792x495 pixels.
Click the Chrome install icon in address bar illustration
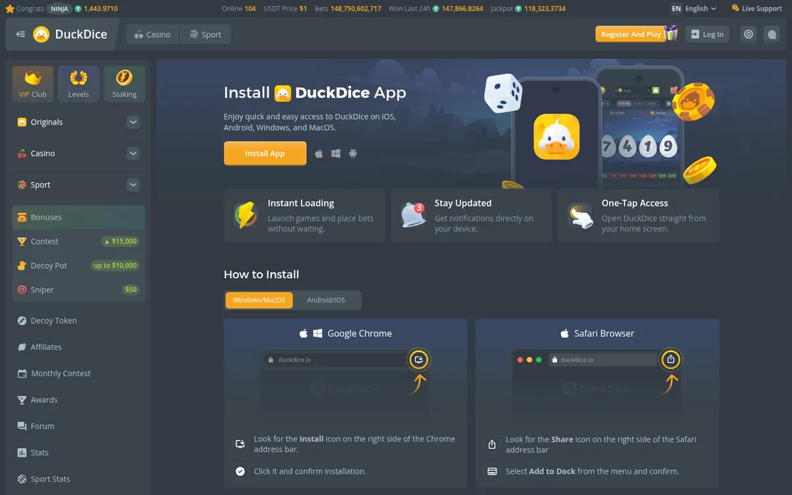click(x=418, y=359)
